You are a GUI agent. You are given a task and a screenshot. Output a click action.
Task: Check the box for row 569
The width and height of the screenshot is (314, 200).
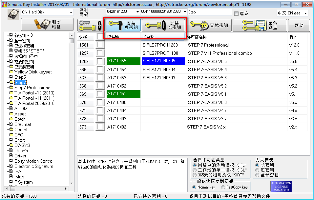click(100, 94)
